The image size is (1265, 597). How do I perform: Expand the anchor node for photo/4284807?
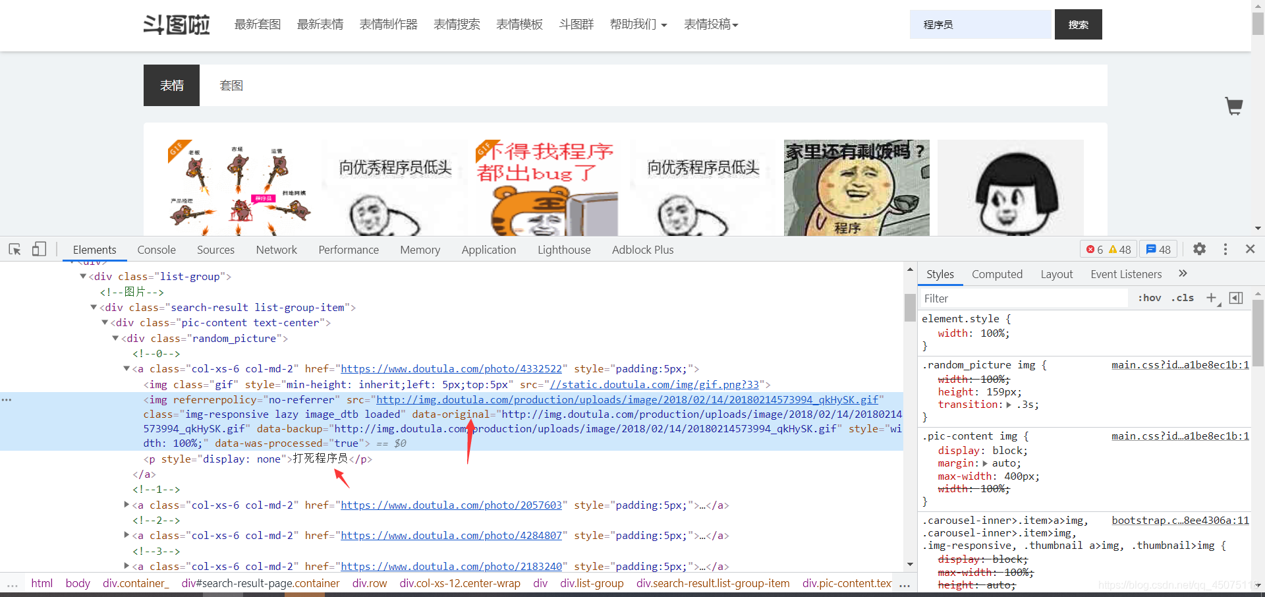point(126,536)
